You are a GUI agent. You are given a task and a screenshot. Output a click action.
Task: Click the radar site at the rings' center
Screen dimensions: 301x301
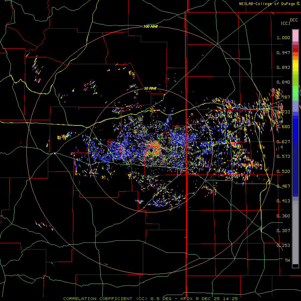click(x=150, y=151)
